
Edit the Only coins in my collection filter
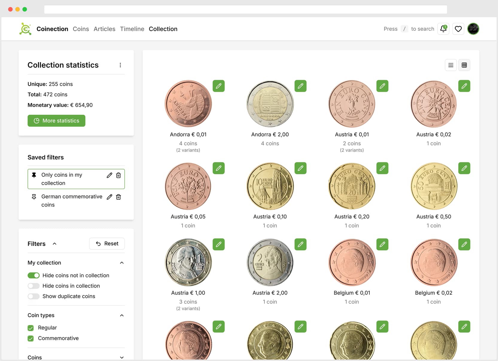coord(109,175)
